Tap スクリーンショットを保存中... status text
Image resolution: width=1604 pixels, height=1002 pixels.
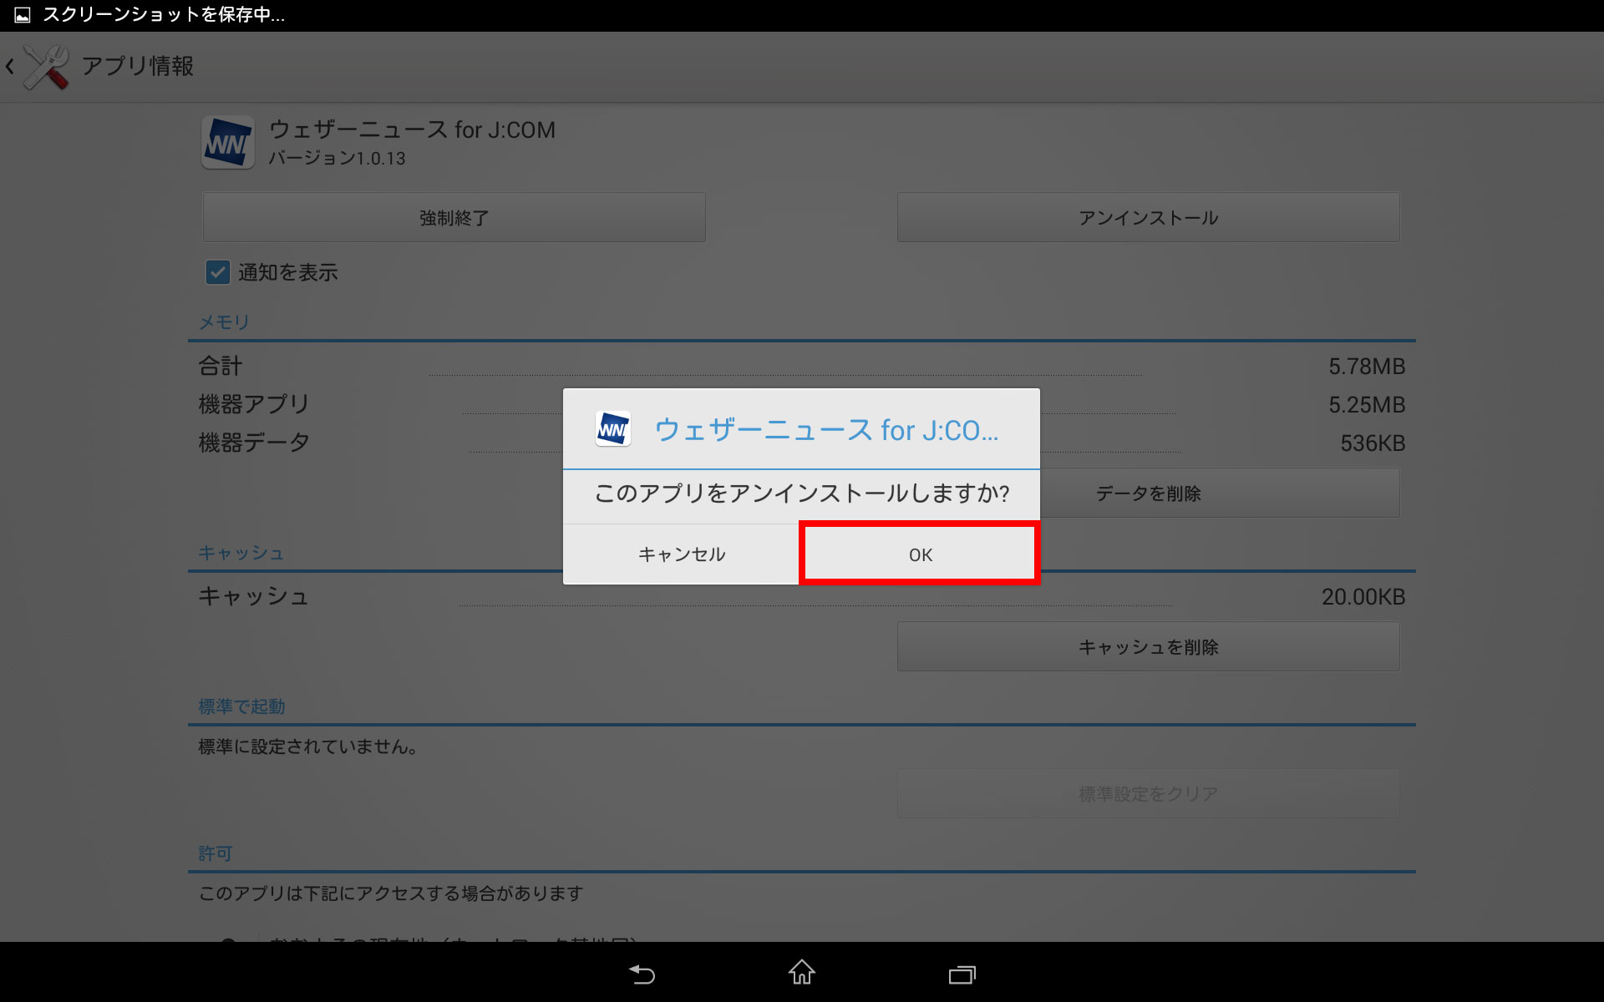[x=164, y=15]
